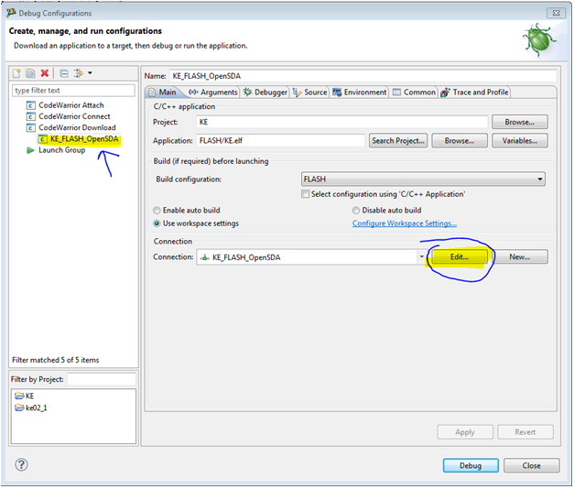The height and width of the screenshot is (489, 574).
Task: Switch to the Arguments tab
Action: click(213, 92)
